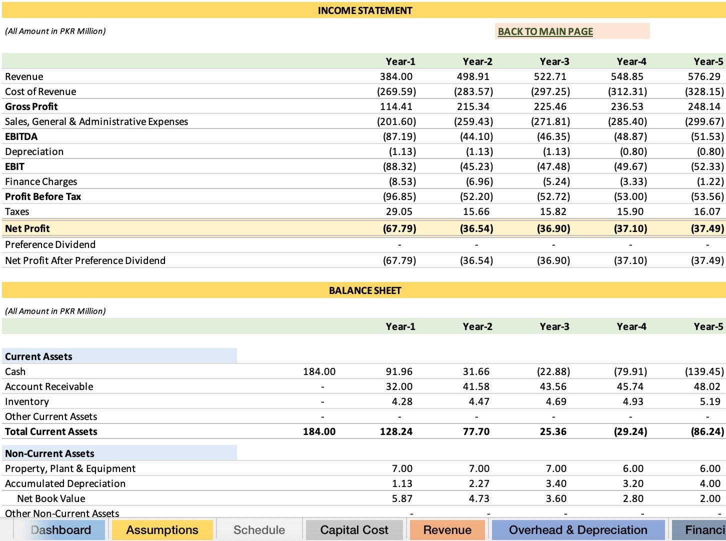
Task: Select Year-3 header in income statement
Action: click(554, 61)
